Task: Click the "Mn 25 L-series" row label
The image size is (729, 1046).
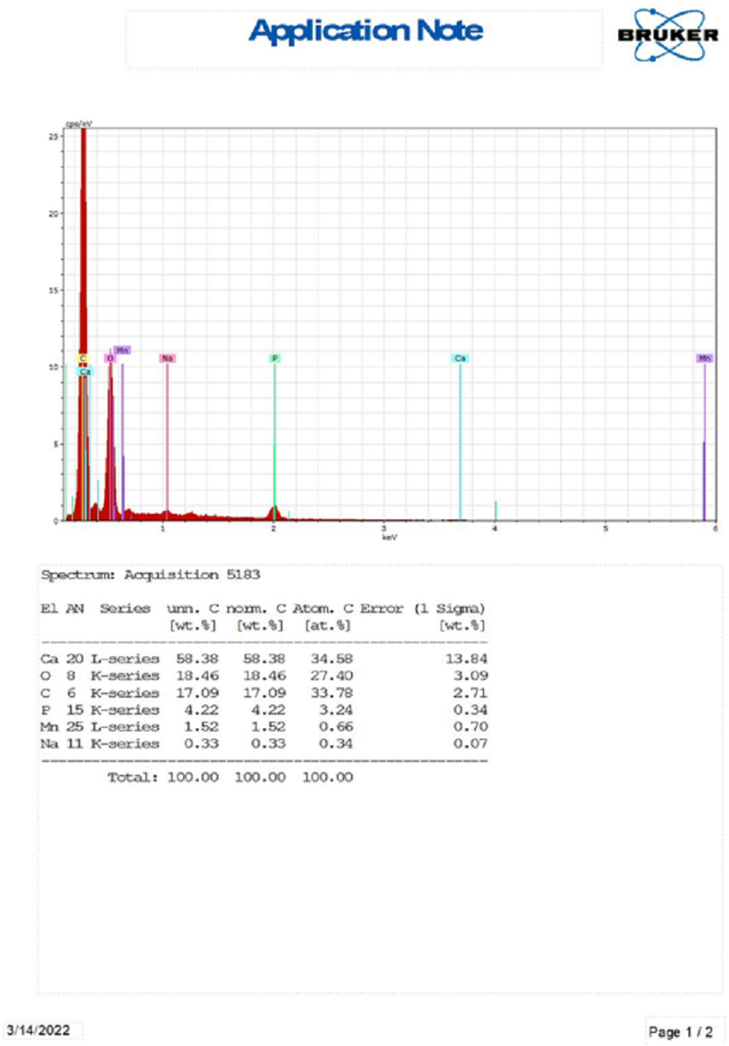Action: click(x=100, y=726)
